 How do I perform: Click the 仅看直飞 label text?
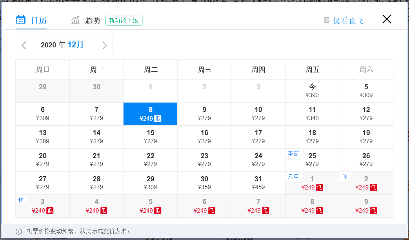pos(348,21)
